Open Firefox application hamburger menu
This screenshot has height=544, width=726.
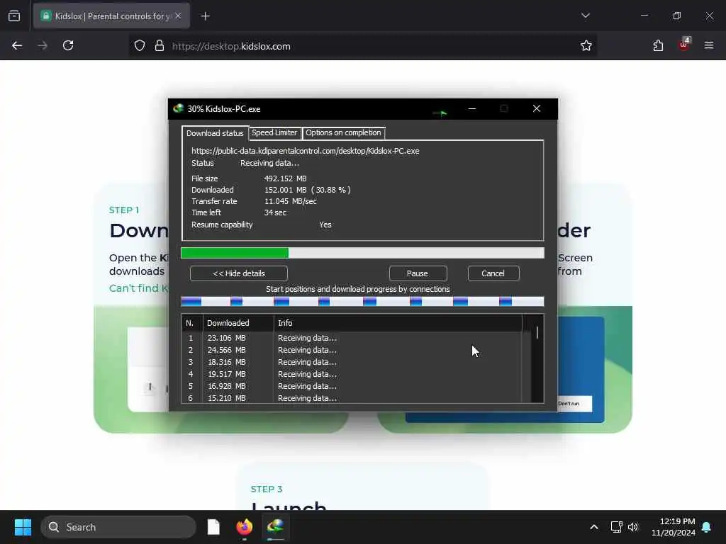pyautogui.click(x=709, y=45)
